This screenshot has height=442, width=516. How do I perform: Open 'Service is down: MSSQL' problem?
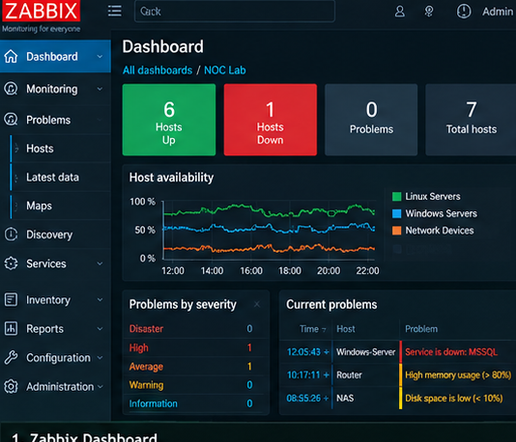(x=451, y=352)
